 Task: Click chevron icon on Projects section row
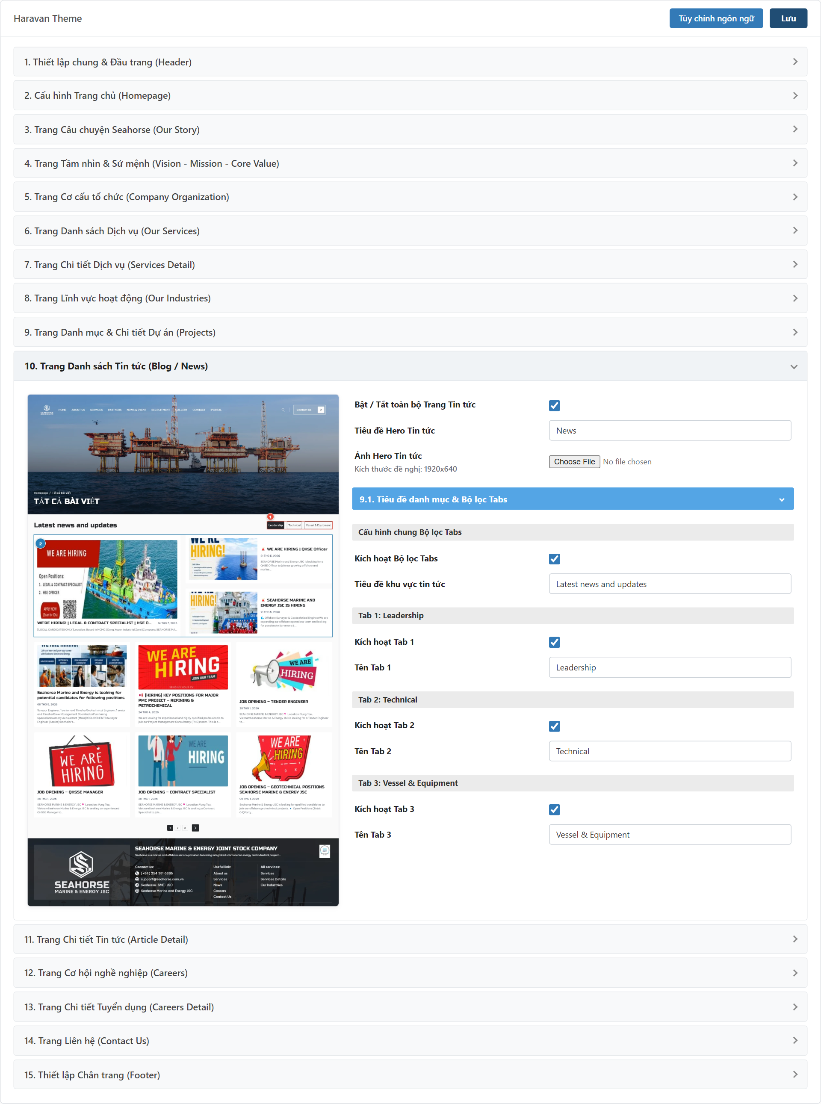(x=794, y=332)
